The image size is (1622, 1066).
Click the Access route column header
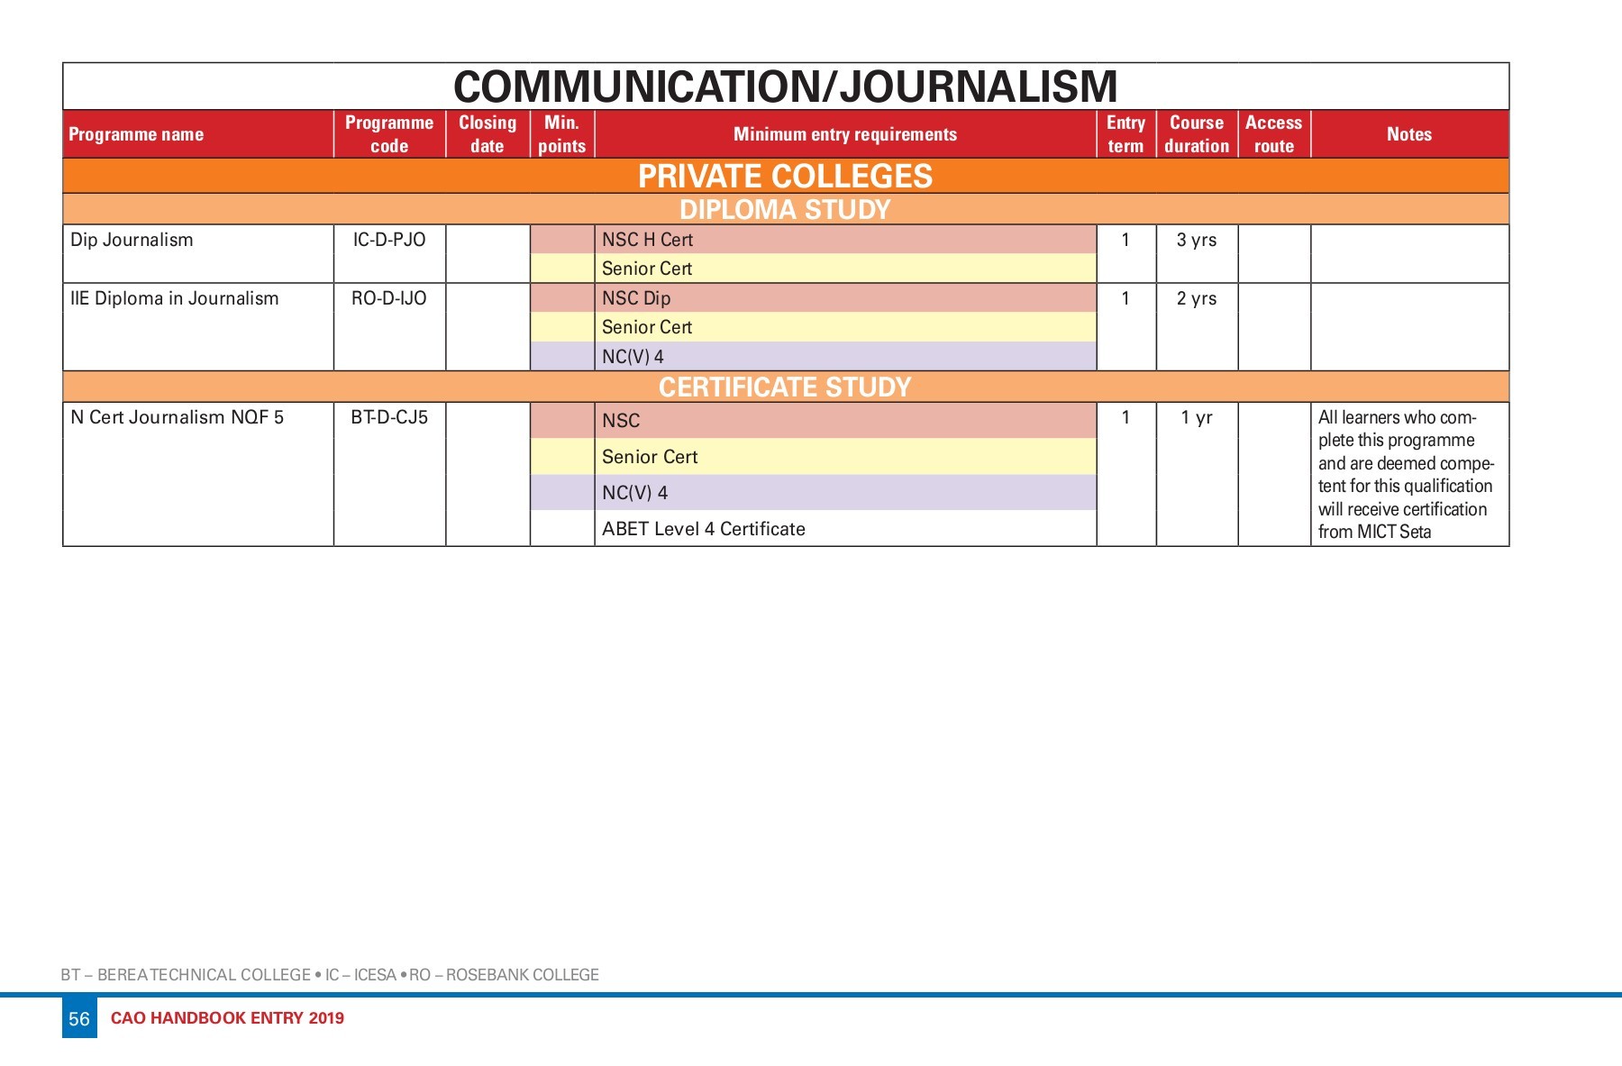tap(1273, 134)
